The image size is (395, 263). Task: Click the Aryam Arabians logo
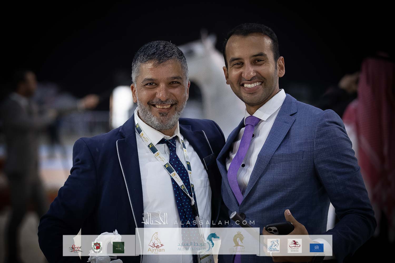(273, 246)
